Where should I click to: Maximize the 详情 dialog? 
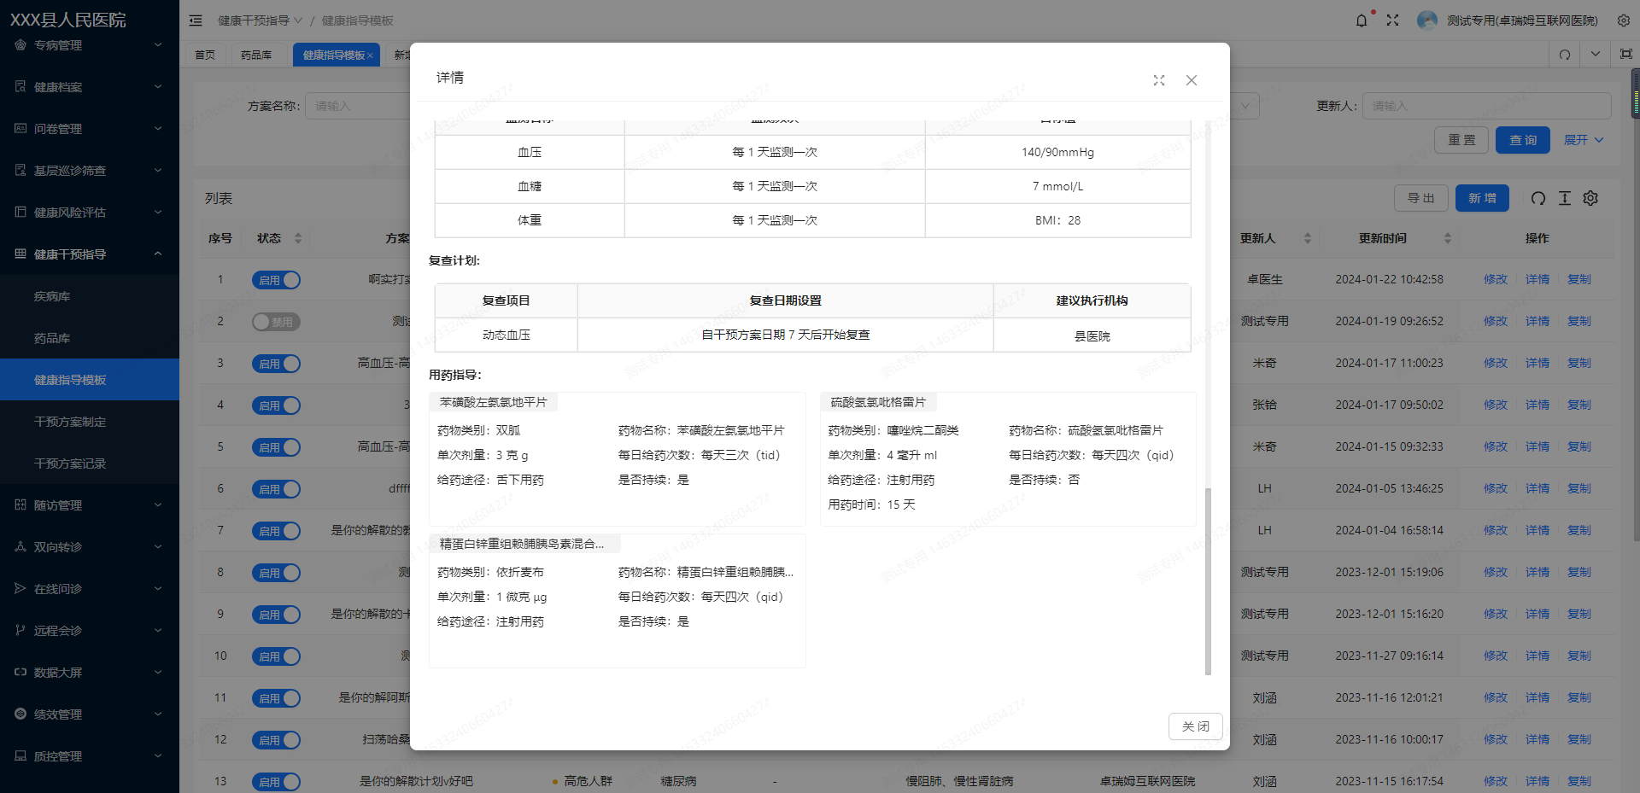tap(1158, 79)
